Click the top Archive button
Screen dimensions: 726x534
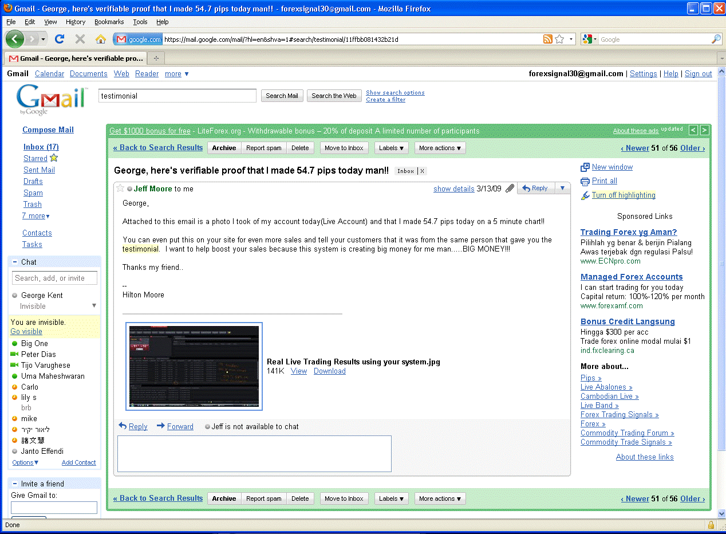[x=224, y=148]
